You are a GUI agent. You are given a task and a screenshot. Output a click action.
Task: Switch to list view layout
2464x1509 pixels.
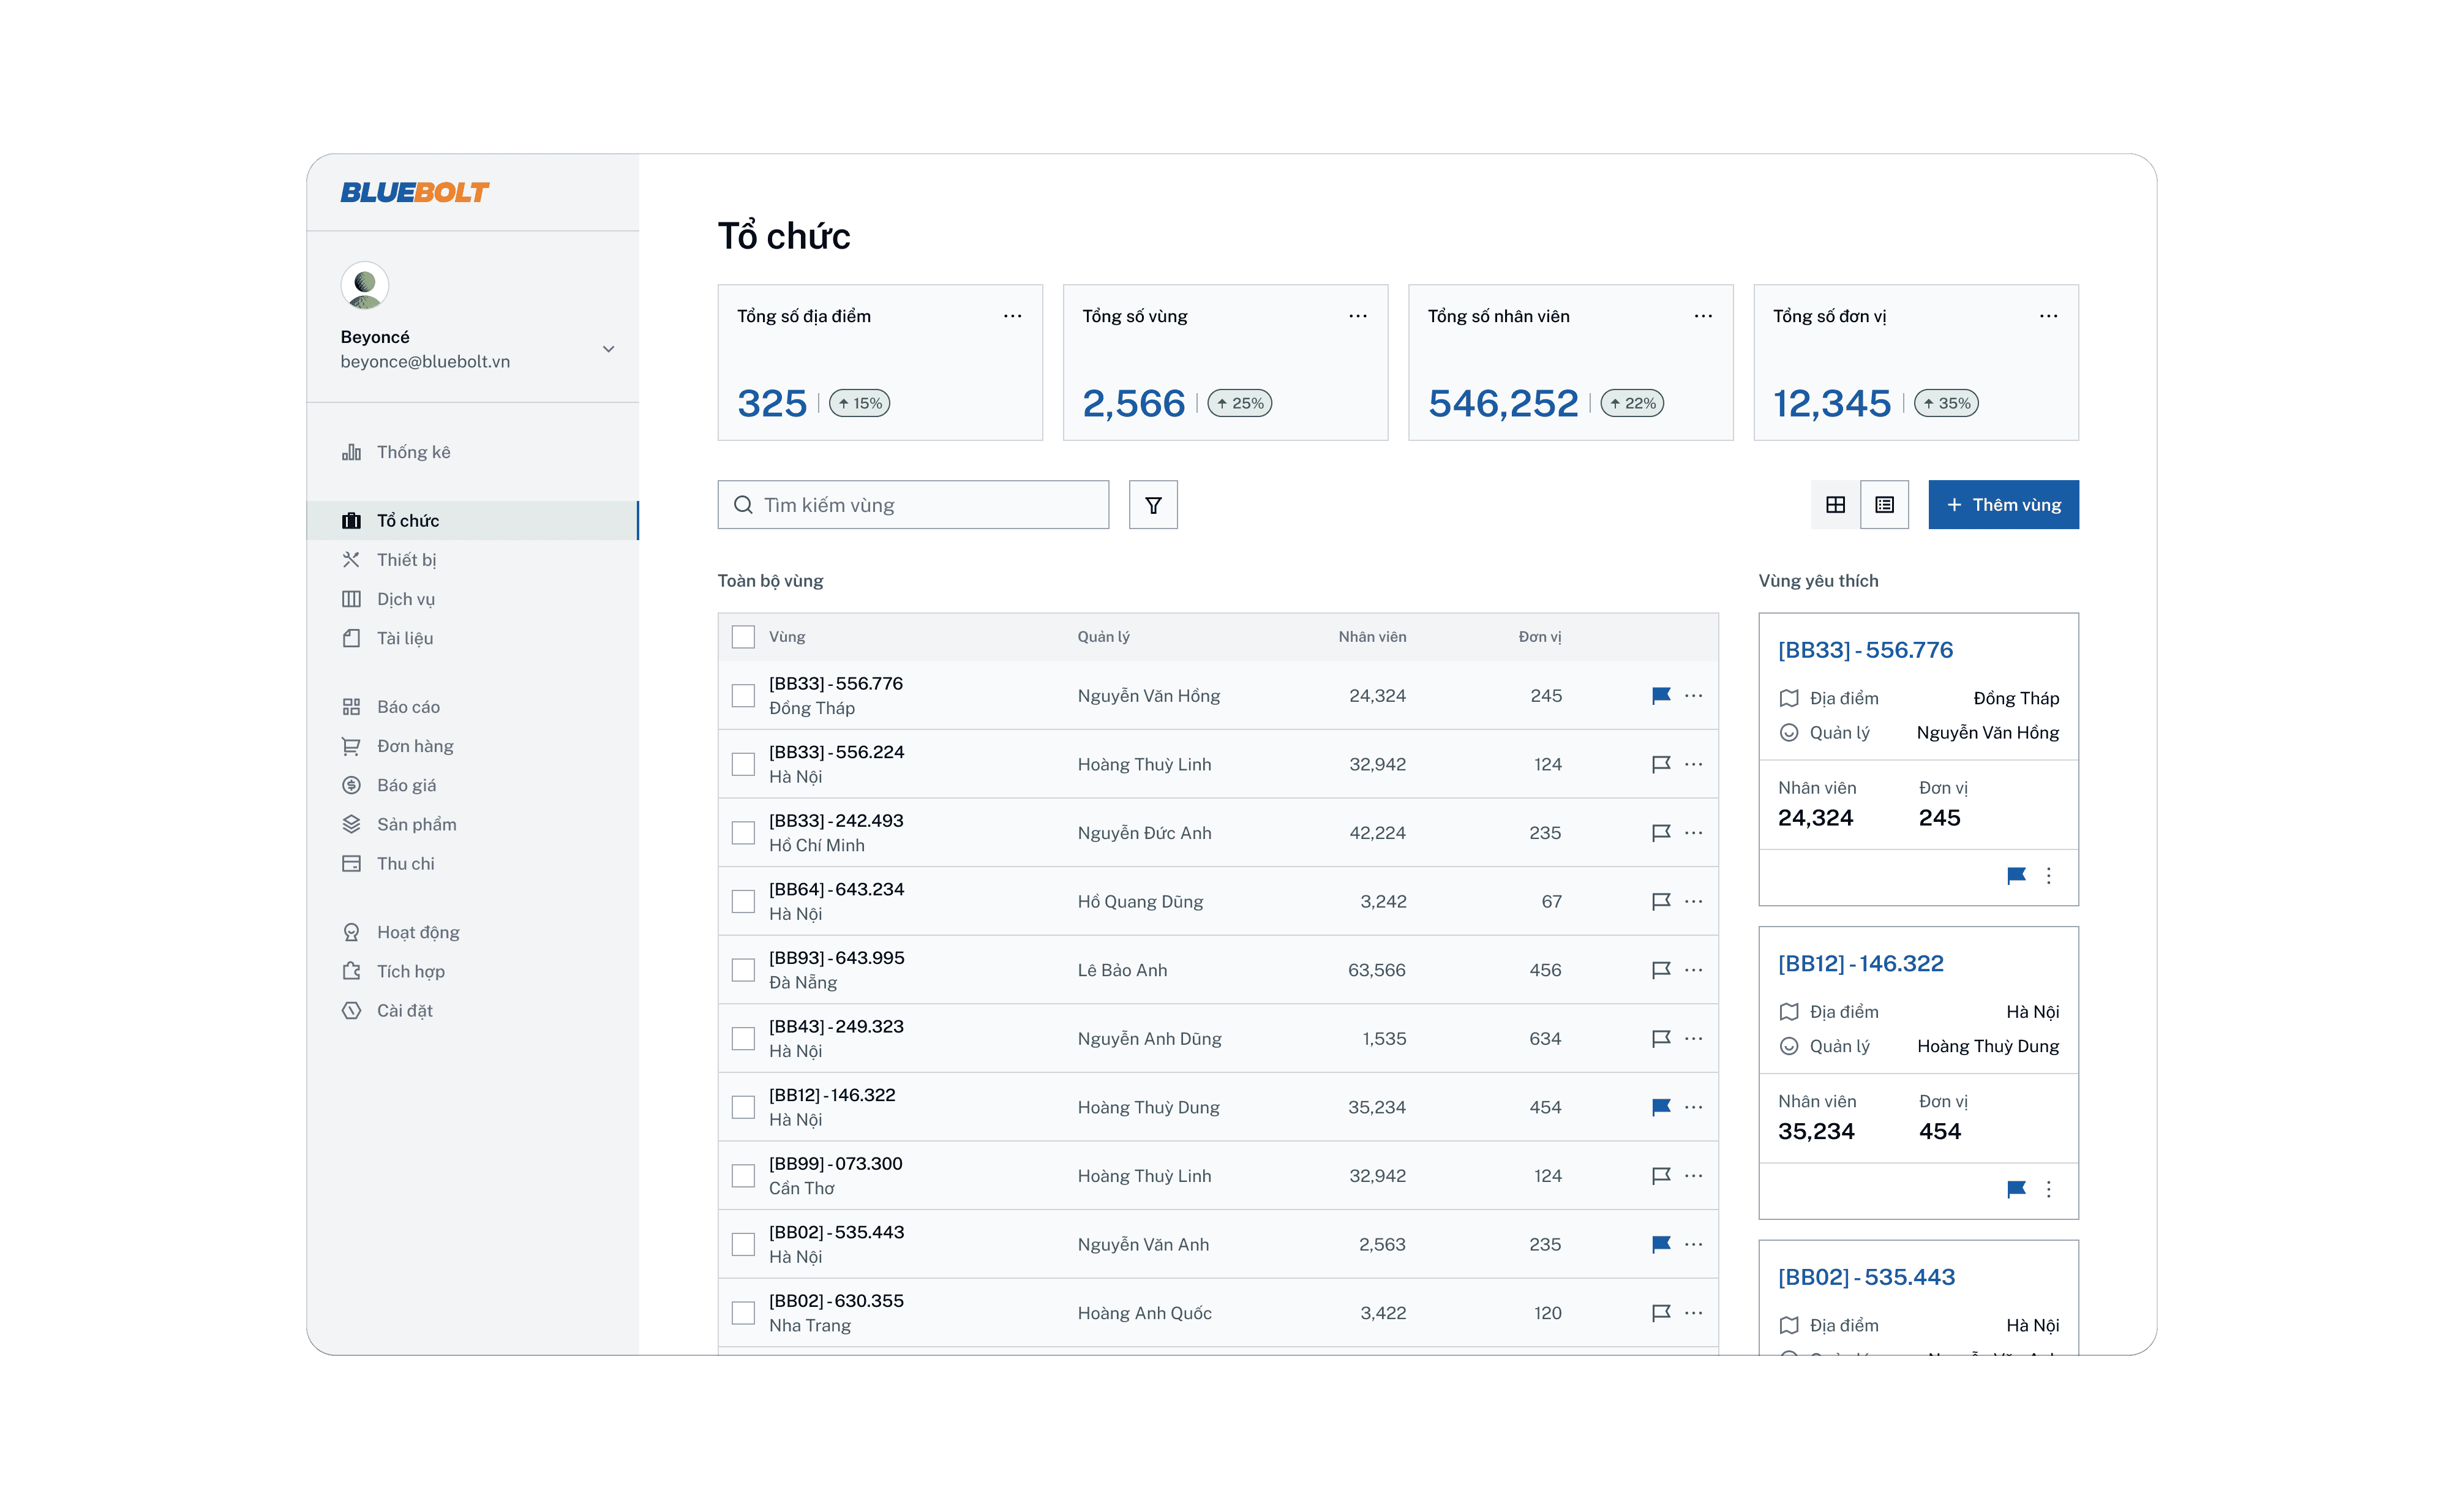1884,505
